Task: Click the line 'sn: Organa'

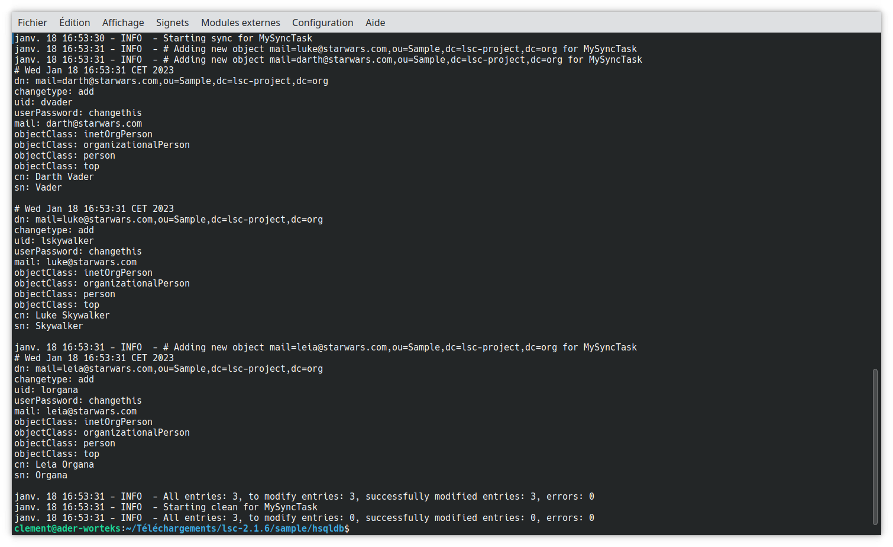Action: 41,475
